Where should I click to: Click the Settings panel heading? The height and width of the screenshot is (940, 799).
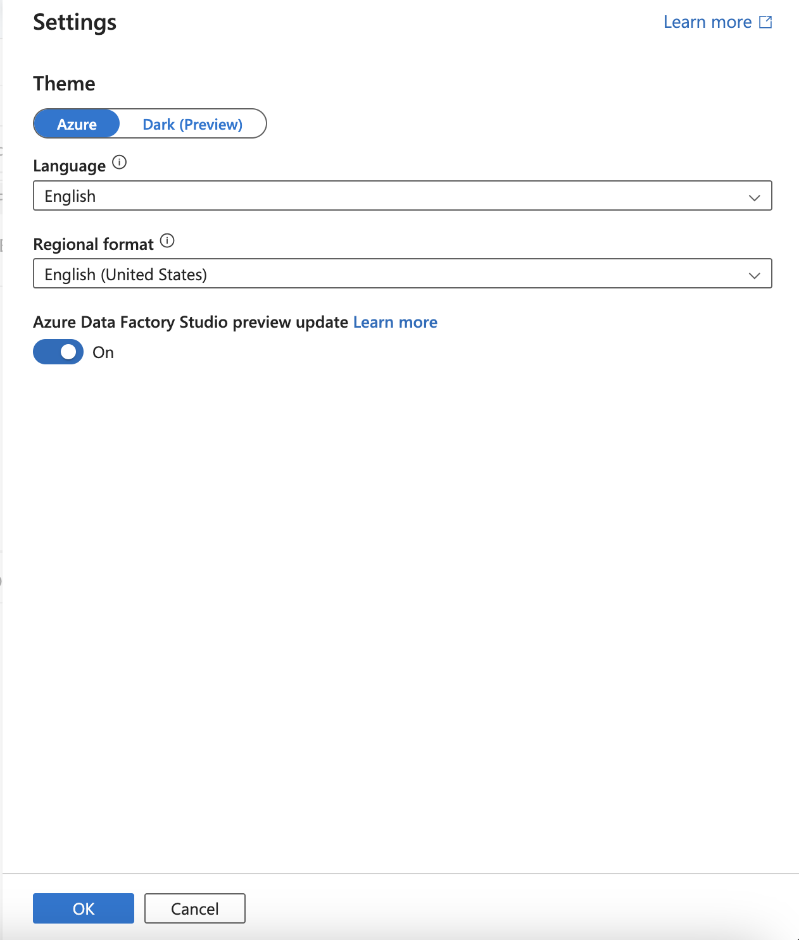click(75, 22)
